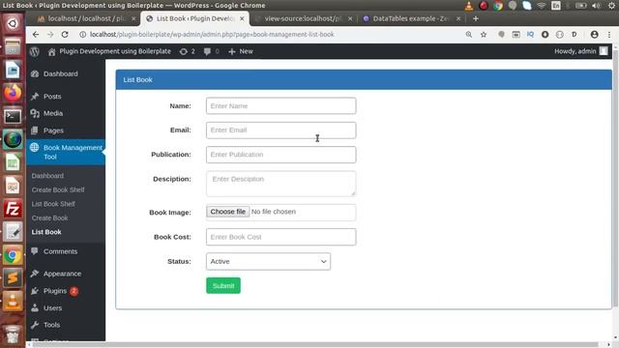
Task: Click the WordPress logo in admin bar
Action: point(35,51)
